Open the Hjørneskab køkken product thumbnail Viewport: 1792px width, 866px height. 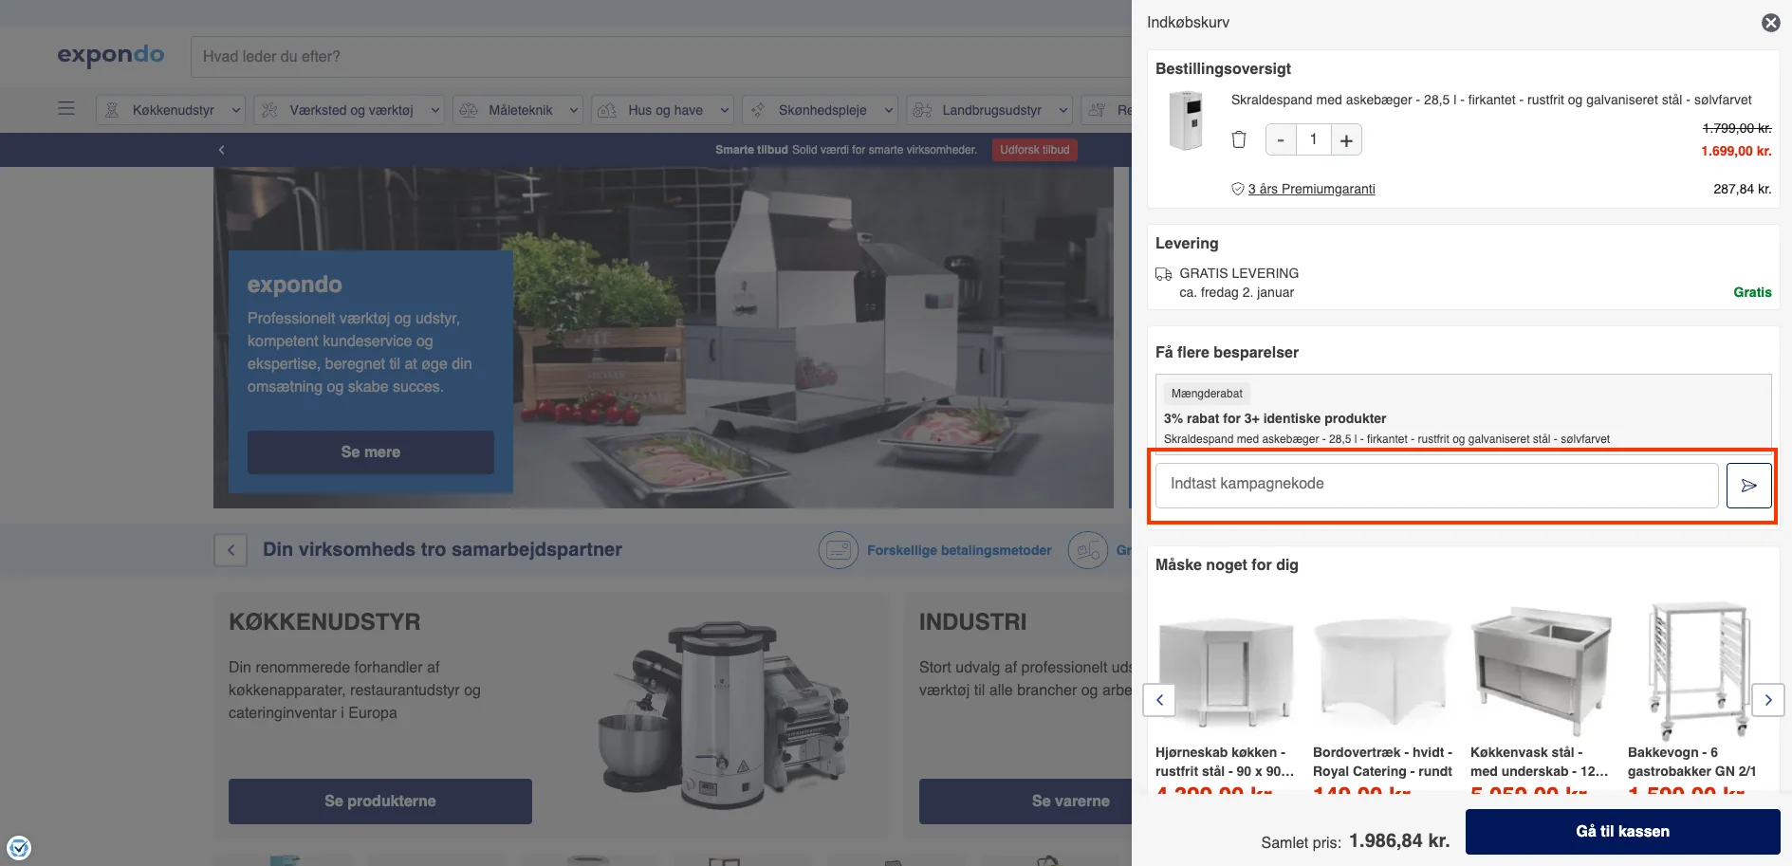tap(1225, 671)
